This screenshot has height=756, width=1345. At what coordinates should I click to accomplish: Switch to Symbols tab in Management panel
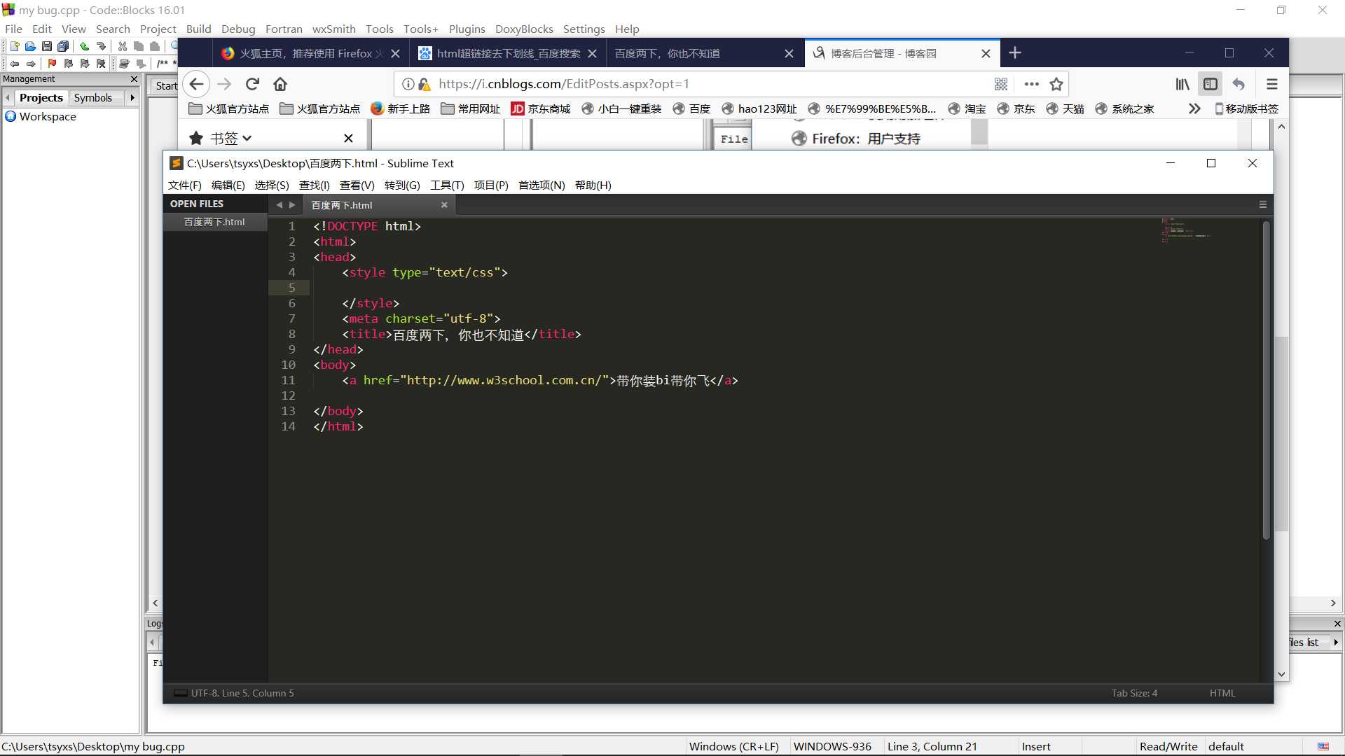(x=93, y=98)
